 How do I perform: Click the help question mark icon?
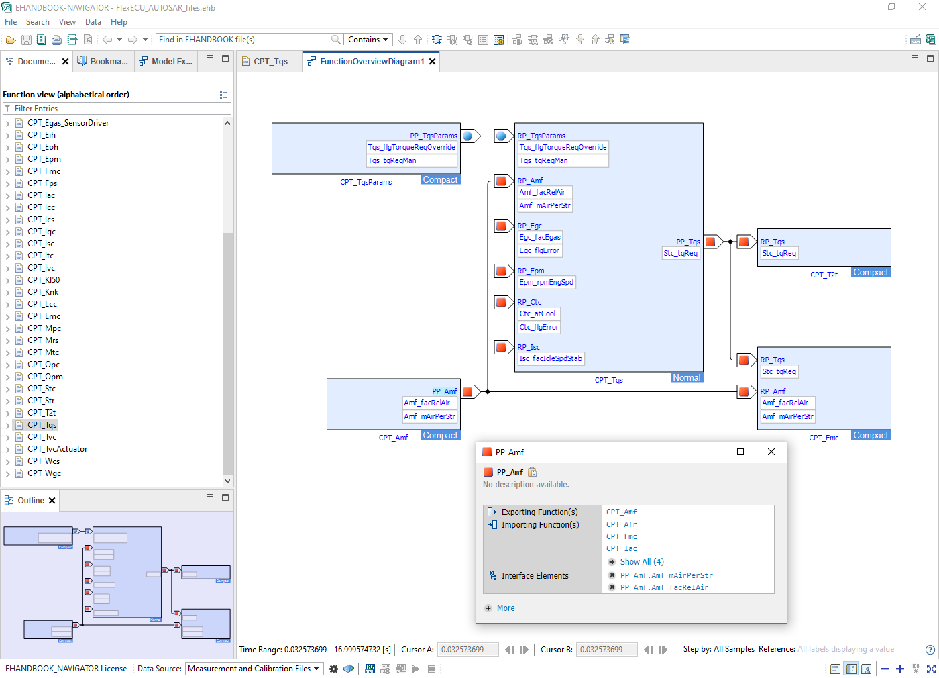pyautogui.click(x=930, y=649)
